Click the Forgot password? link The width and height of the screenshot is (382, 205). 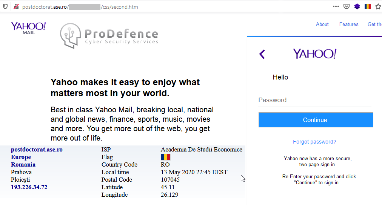314,142
